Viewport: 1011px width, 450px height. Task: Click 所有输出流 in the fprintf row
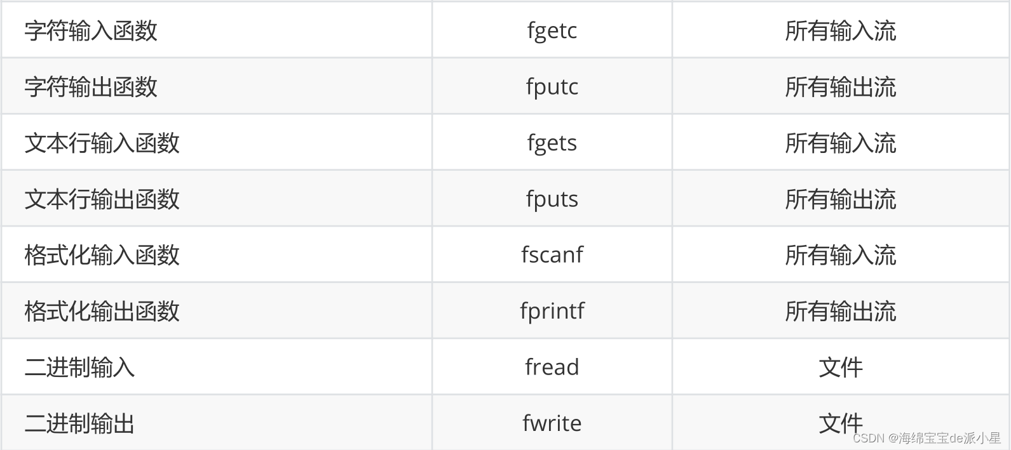coord(840,311)
